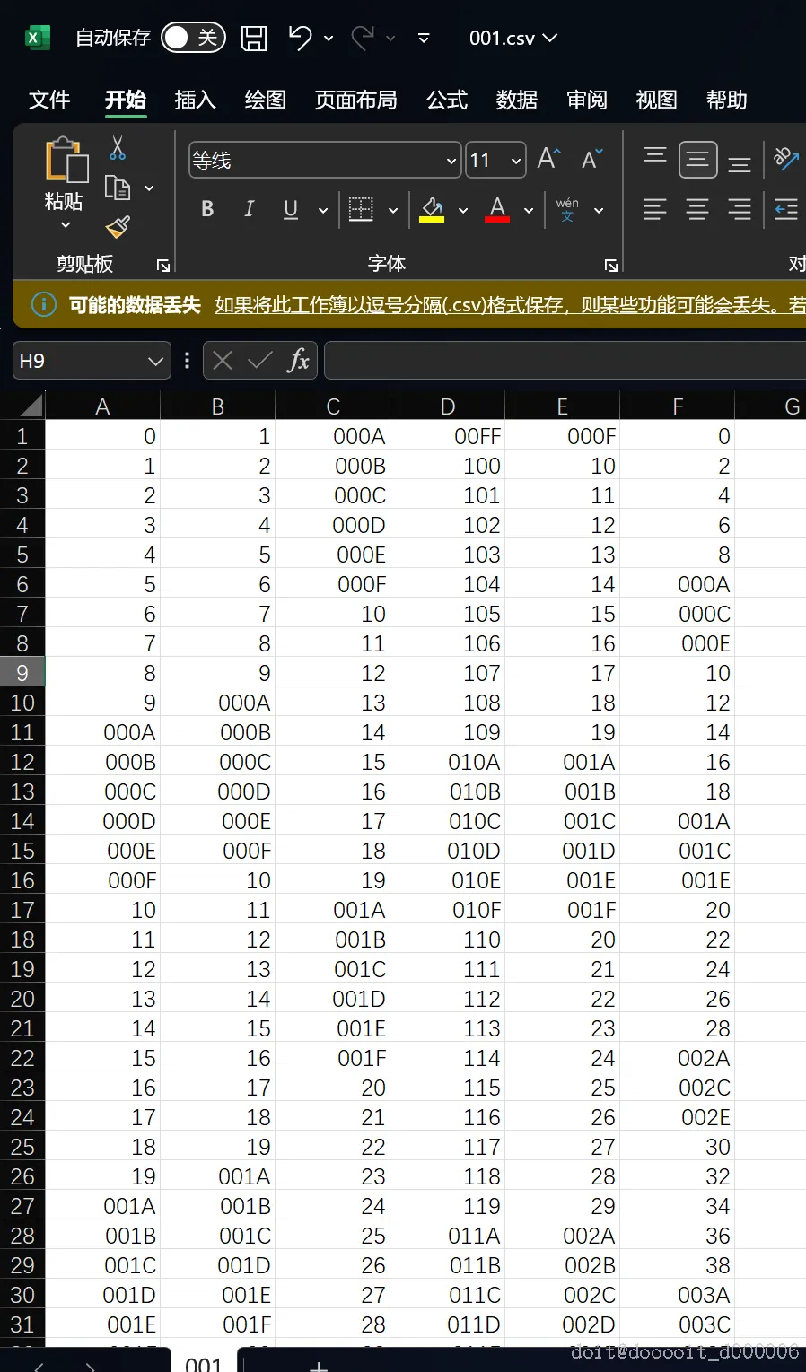Open the 插入 ribbon tab
The image size is (806, 1372).
(194, 100)
